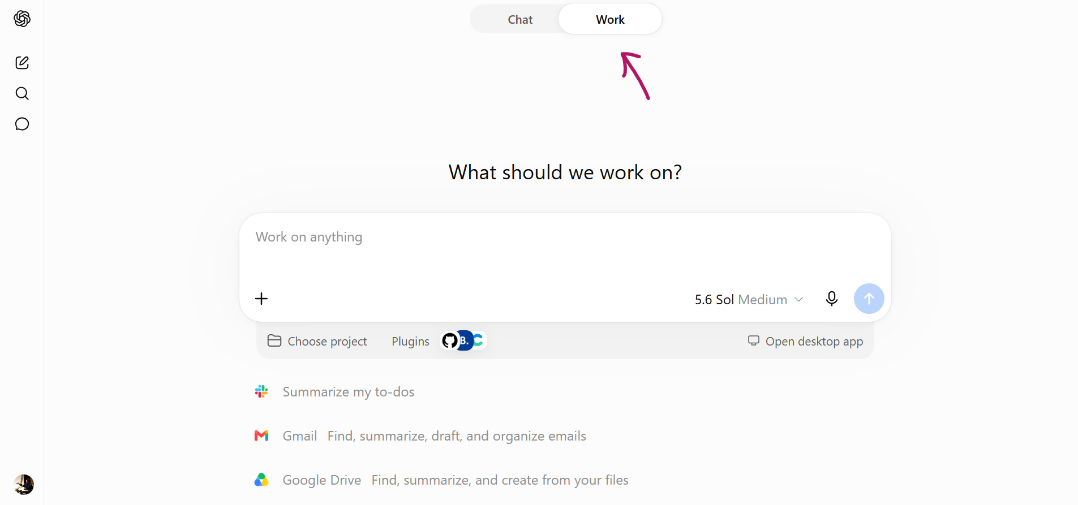Click the Gmail envelope icon
The width and height of the screenshot is (1078, 505).
pos(261,435)
